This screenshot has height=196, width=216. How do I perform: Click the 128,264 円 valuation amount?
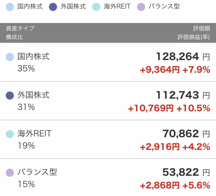183,57
